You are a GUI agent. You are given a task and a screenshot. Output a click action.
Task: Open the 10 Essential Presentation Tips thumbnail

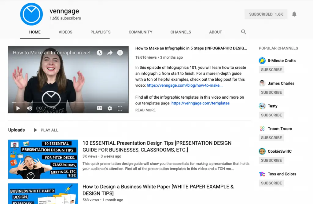[x=43, y=159]
